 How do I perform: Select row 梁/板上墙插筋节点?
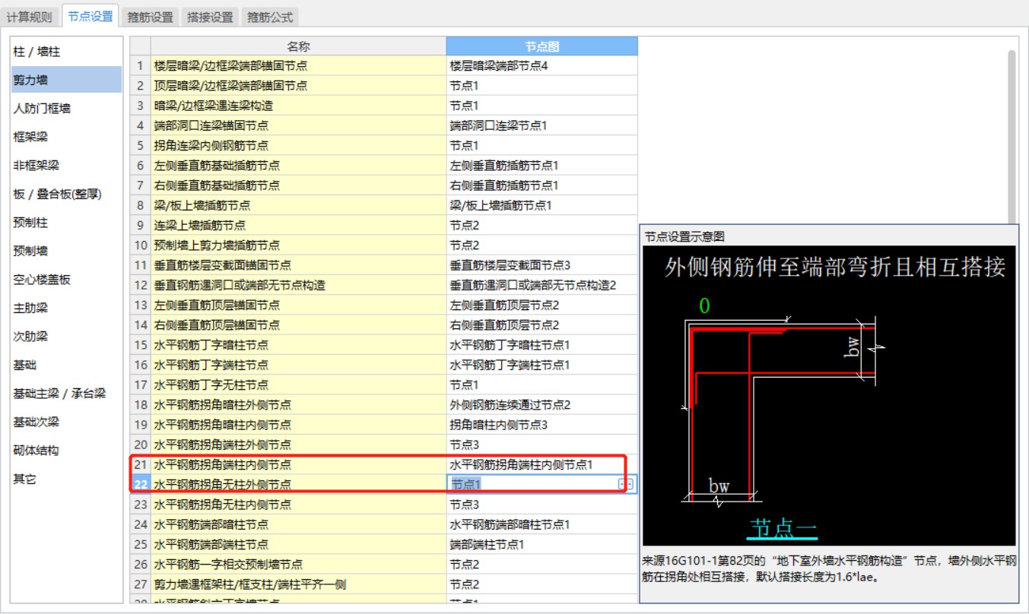[298, 205]
